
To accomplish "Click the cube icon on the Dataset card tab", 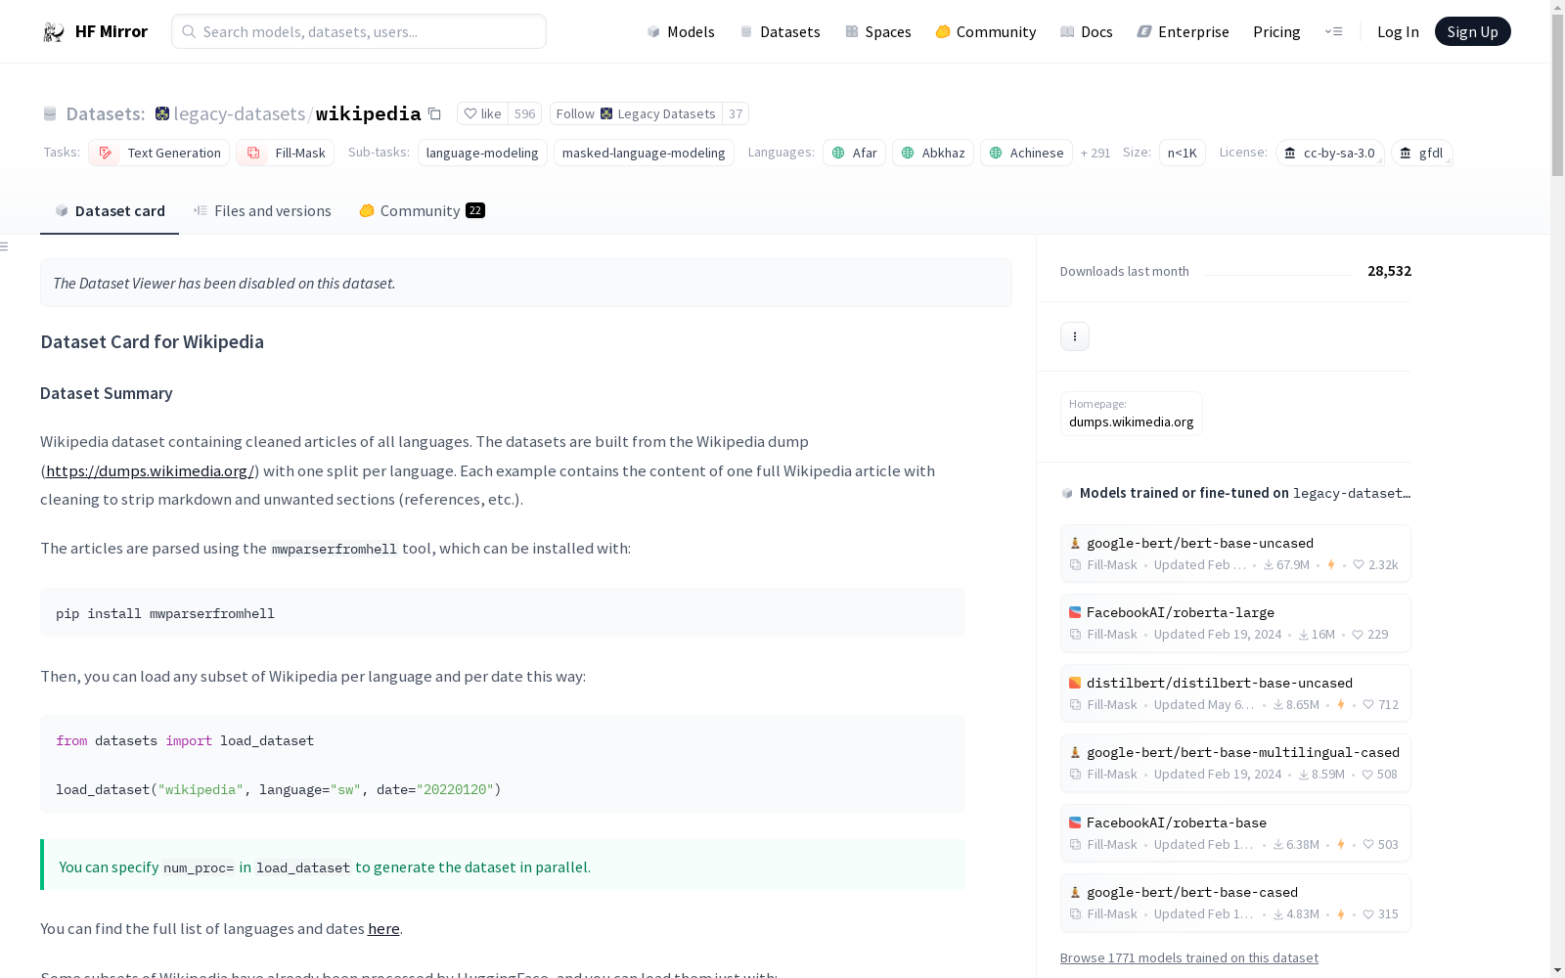I will point(62,210).
